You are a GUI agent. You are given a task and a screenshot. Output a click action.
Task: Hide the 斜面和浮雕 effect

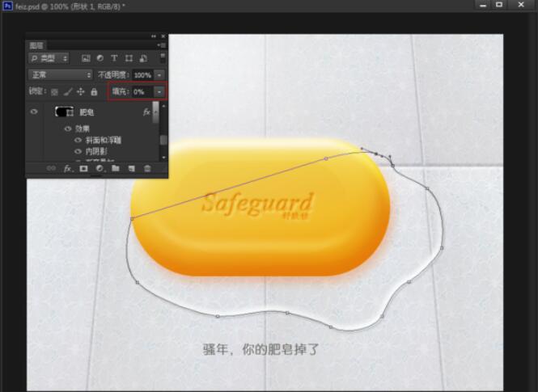click(x=78, y=140)
